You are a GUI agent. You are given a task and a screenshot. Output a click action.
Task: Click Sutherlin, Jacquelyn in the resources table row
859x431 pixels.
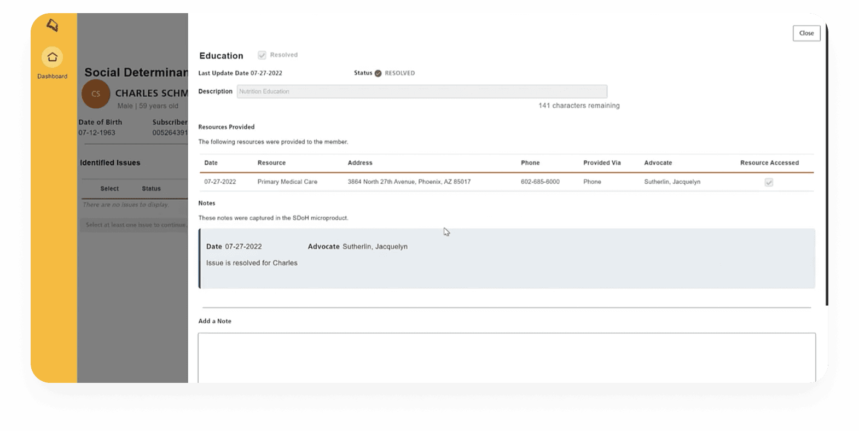click(672, 182)
